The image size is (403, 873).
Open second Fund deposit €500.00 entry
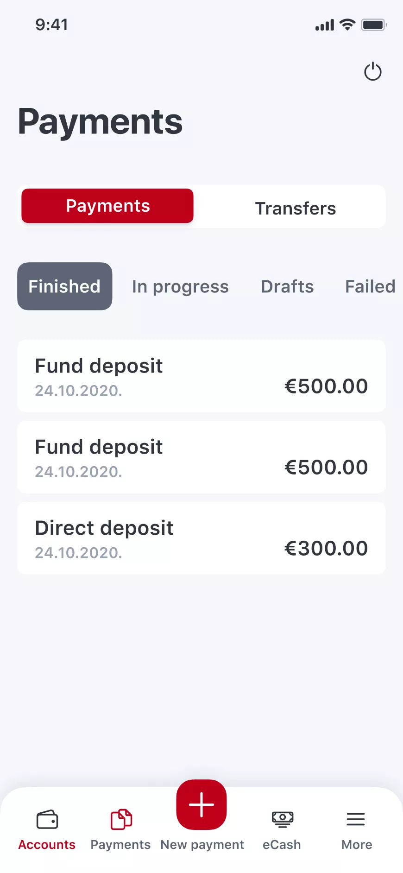(x=201, y=457)
